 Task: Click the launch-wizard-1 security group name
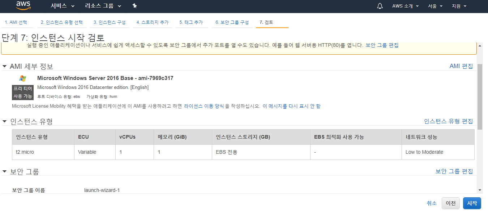pyautogui.click(x=102, y=190)
